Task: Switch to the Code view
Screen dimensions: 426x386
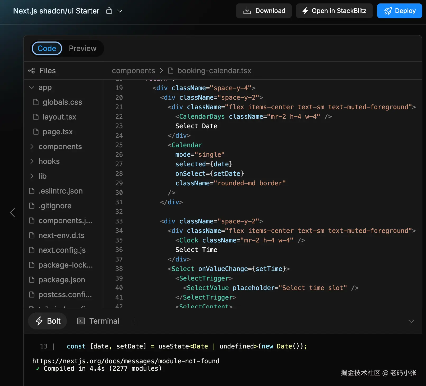Action: (x=47, y=48)
